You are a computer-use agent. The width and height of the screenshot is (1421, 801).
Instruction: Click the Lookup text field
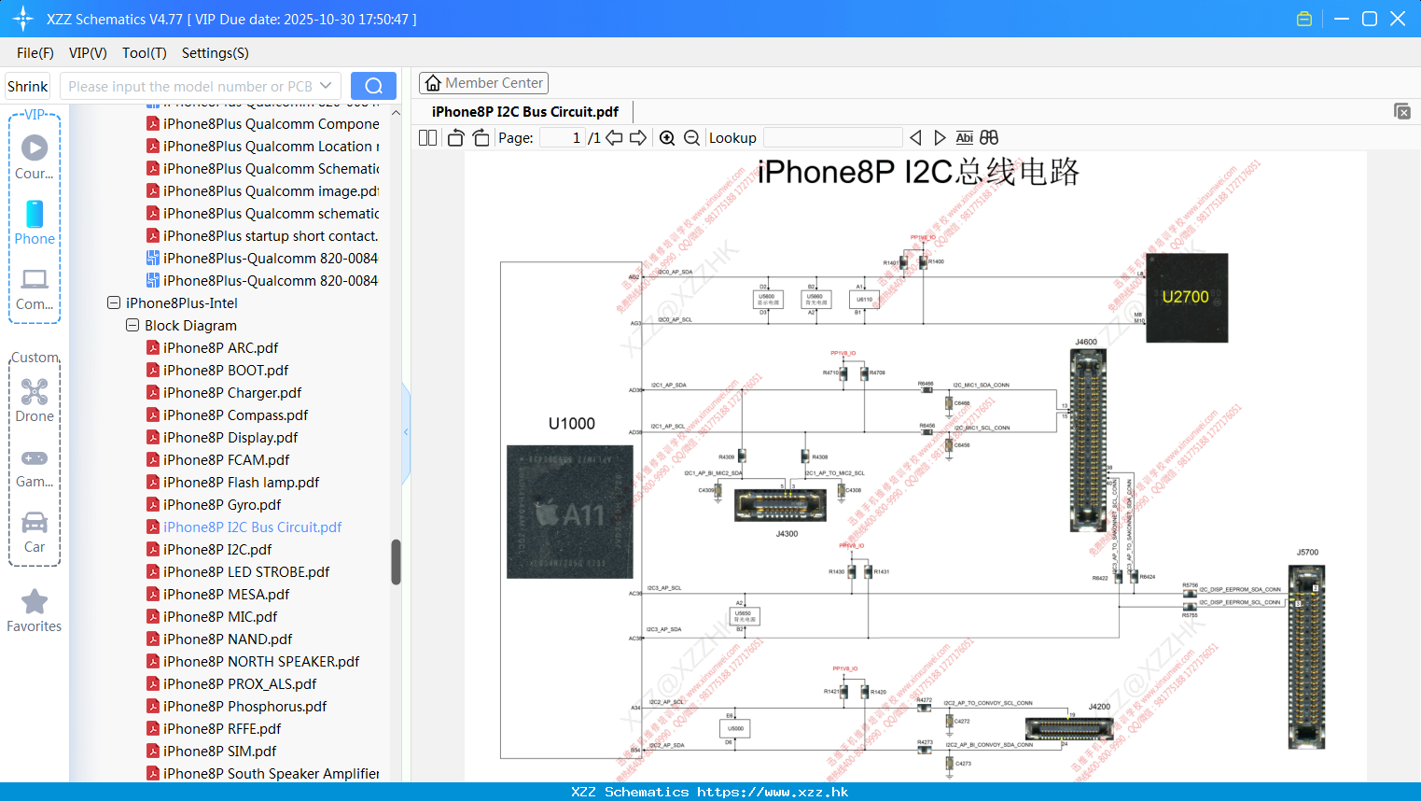click(832, 137)
